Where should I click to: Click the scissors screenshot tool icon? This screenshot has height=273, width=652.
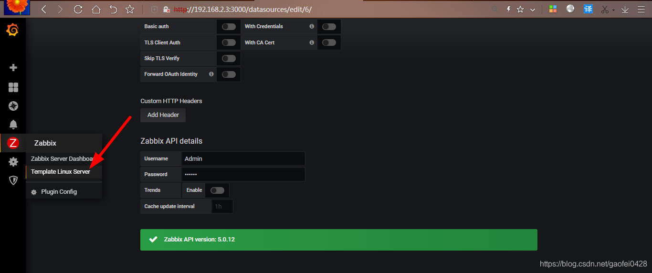pyautogui.click(x=605, y=9)
